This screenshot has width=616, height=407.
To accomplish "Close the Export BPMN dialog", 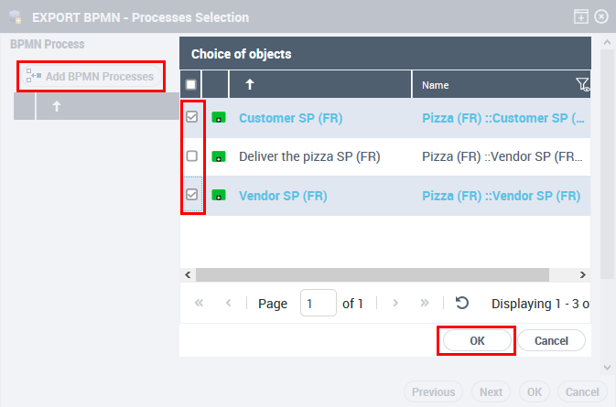I will (x=601, y=16).
